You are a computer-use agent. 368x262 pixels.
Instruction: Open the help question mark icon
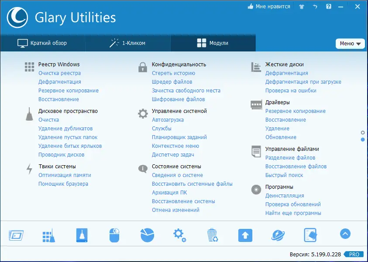tap(329, 7)
